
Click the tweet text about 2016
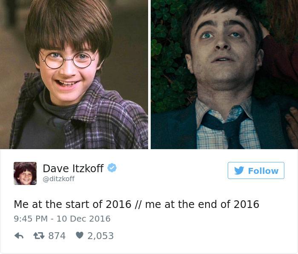click(137, 204)
